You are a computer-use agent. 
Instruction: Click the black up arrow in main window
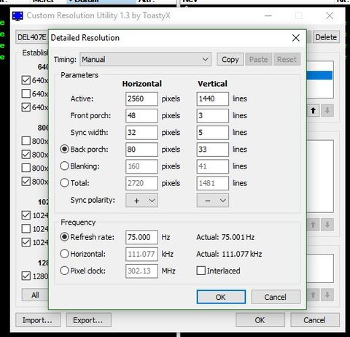pyautogui.click(x=314, y=111)
